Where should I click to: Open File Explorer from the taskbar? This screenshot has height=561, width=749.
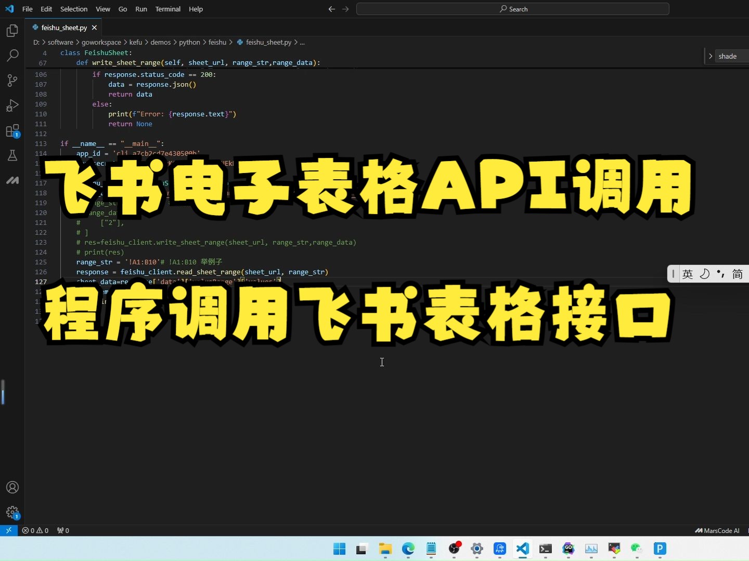pyautogui.click(x=385, y=549)
